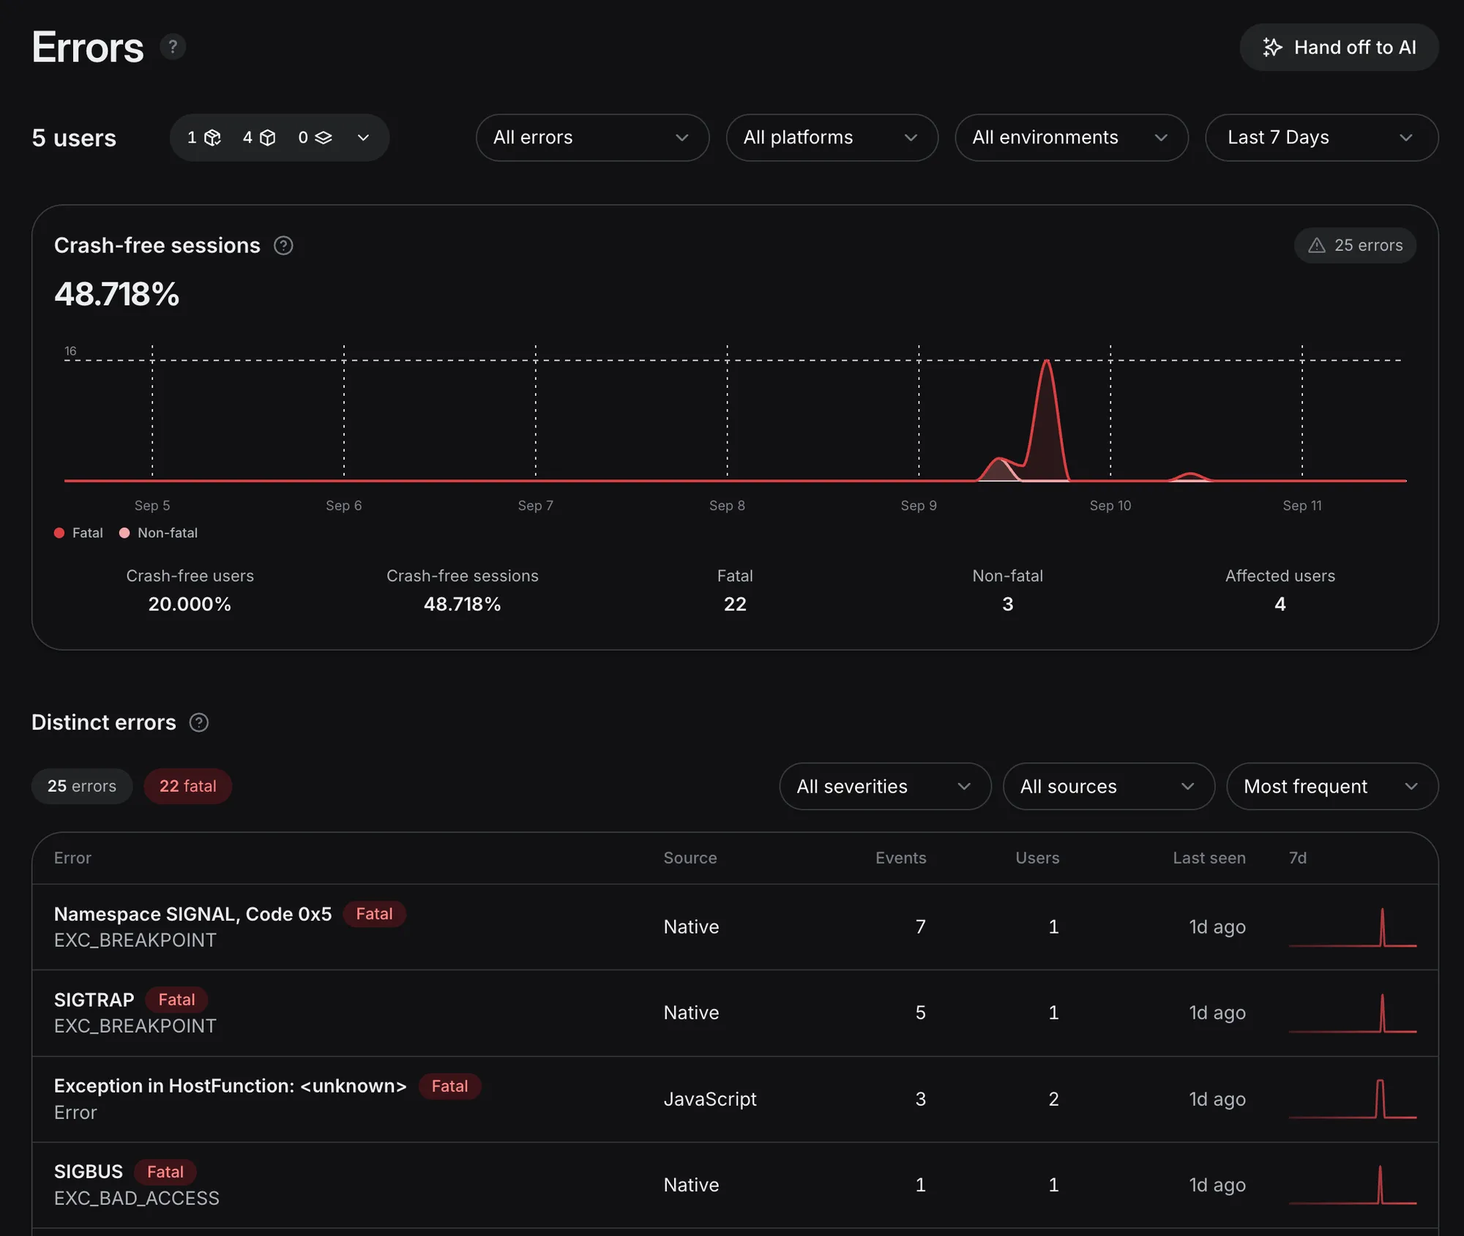Click the 5 users heading
This screenshot has width=1464, height=1236.
point(74,138)
